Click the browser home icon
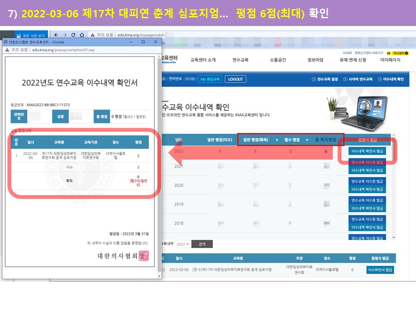This screenshot has width=416, height=312. 82,35
